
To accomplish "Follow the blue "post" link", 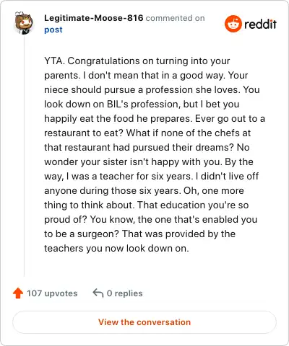I will click(53, 30).
